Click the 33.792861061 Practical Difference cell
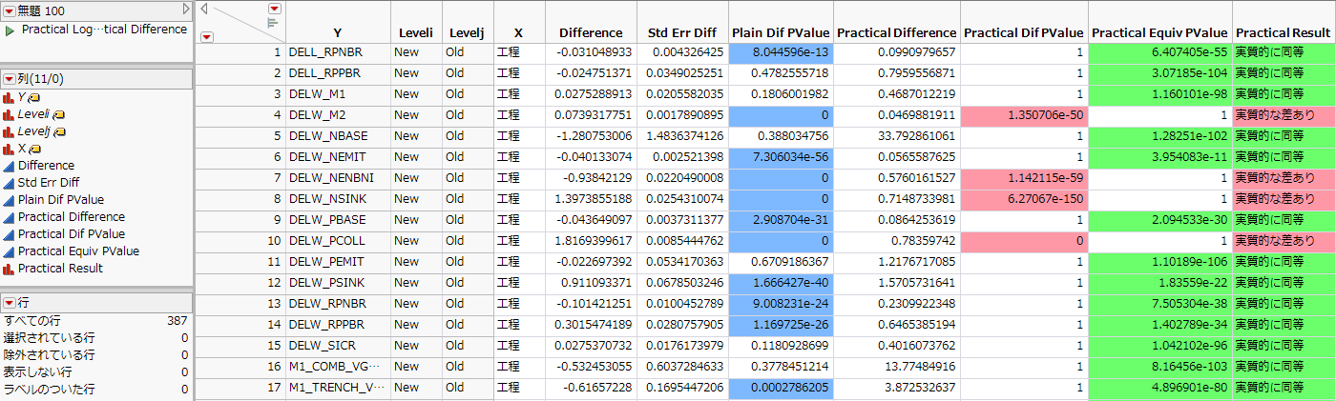1336x401 pixels. pos(897,136)
